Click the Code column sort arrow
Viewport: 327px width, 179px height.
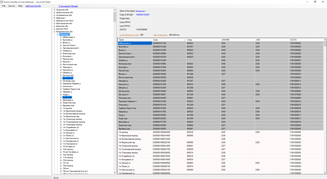[184, 40]
